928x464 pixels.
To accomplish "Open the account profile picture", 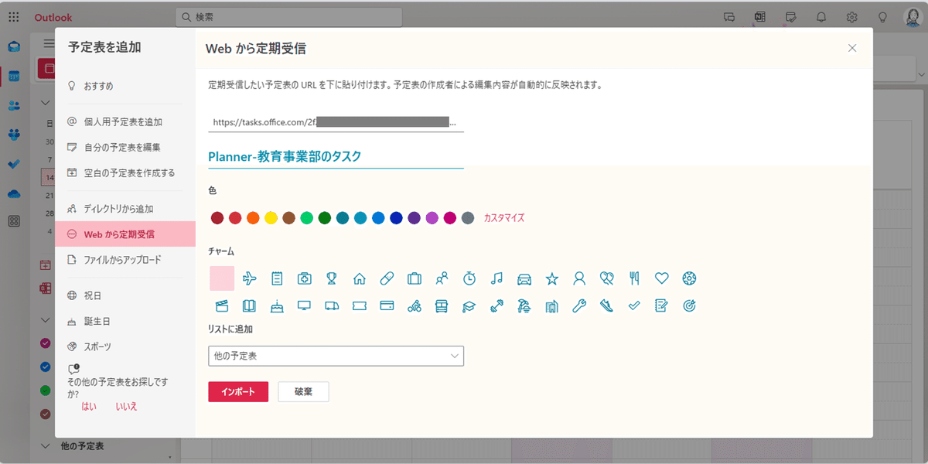I will click(913, 17).
